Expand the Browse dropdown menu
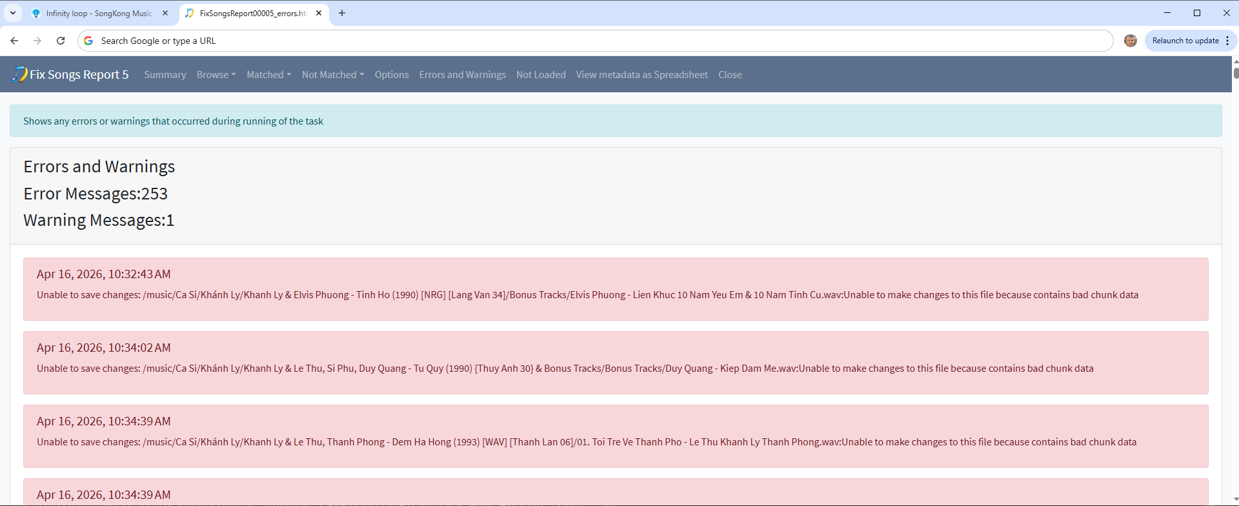The image size is (1239, 506). pos(216,75)
